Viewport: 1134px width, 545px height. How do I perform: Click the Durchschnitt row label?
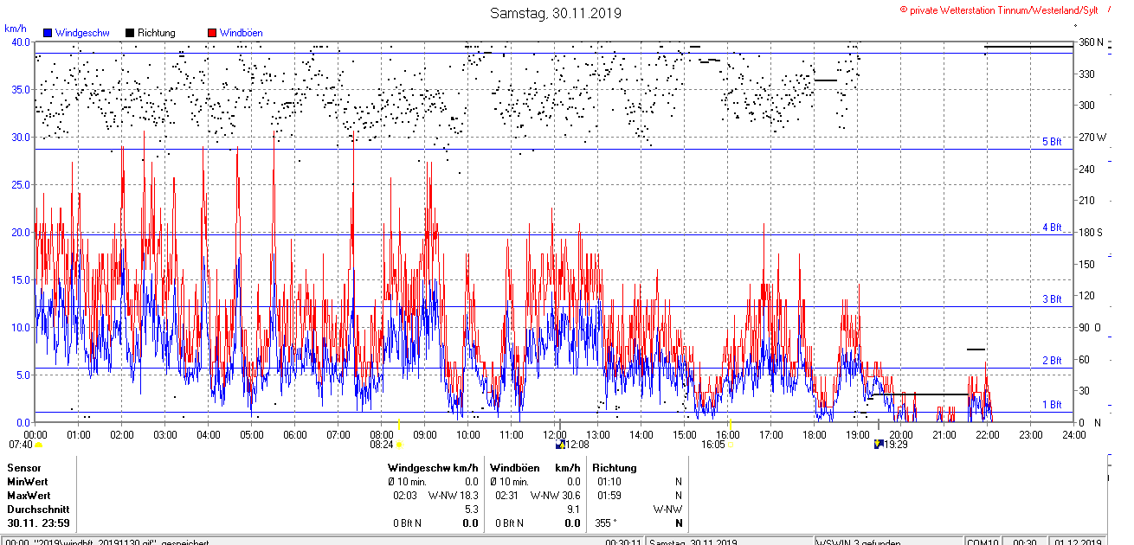click(38, 510)
